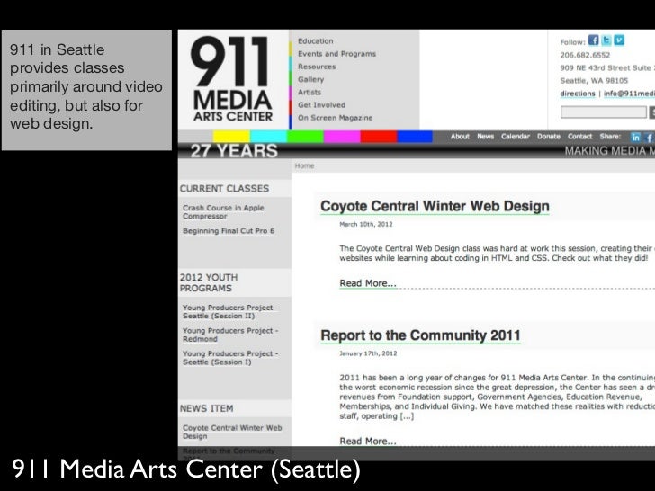
Task: Click the 911 Media Arts Center logo
Action: tap(232, 79)
